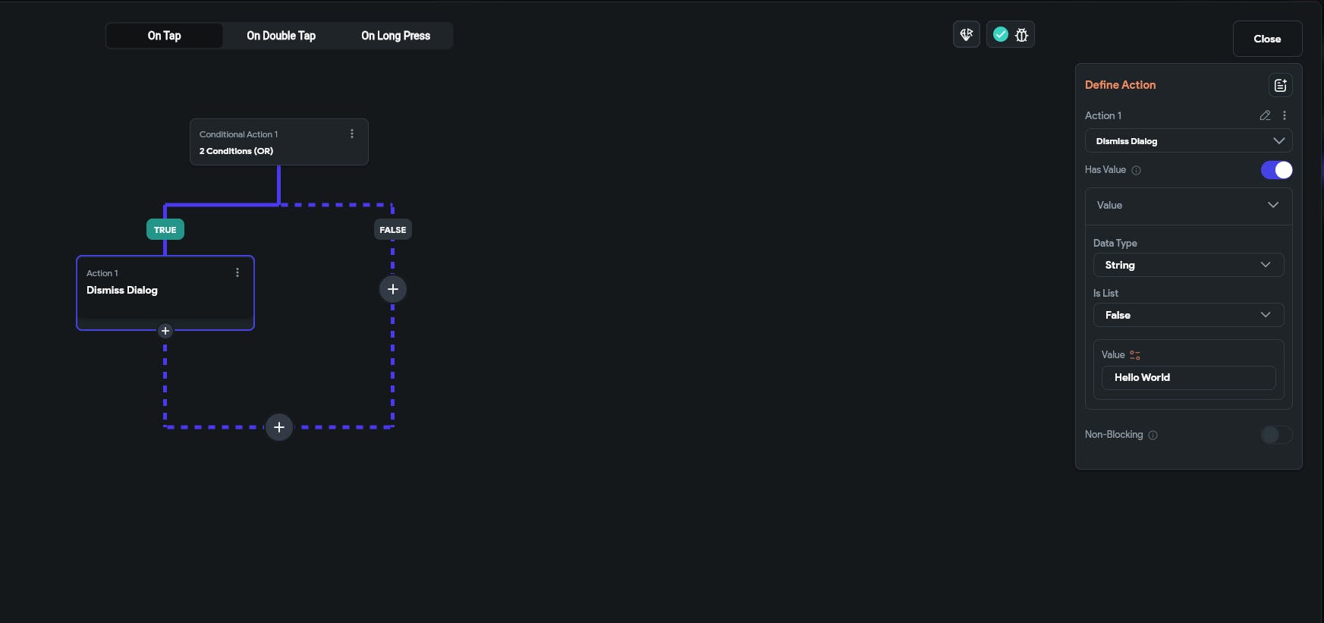Disable the Has Value toggle
This screenshot has width=1324, height=623.
pyautogui.click(x=1276, y=170)
